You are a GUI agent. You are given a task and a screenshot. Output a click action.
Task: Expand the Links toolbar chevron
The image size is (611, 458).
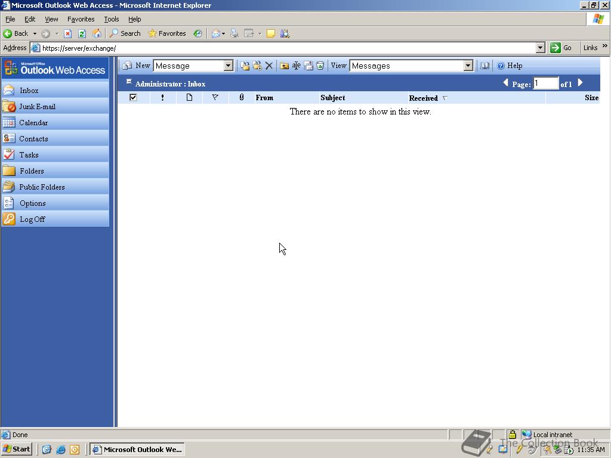605,46
